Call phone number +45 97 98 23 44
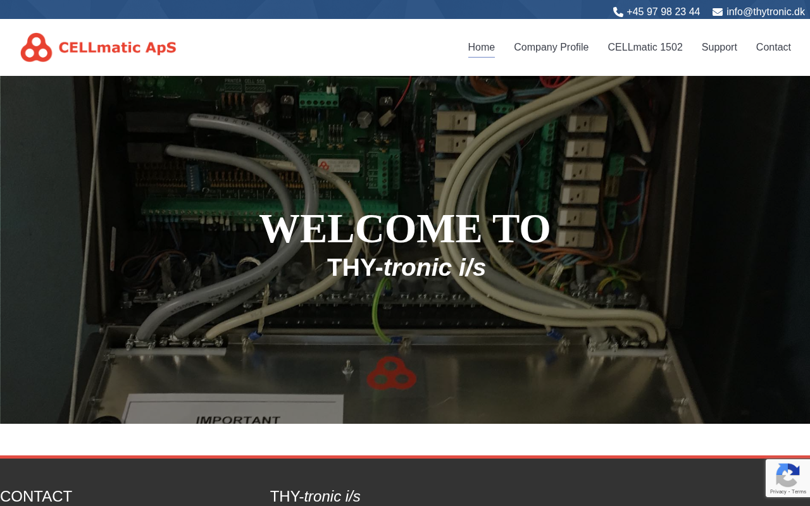The width and height of the screenshot is (810, 506). click(x=663, y=12)
